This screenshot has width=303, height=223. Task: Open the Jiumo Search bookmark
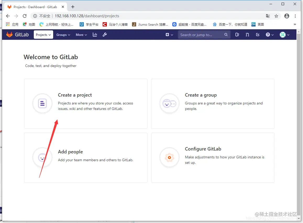pyautogui.click(x=150, y=24)
